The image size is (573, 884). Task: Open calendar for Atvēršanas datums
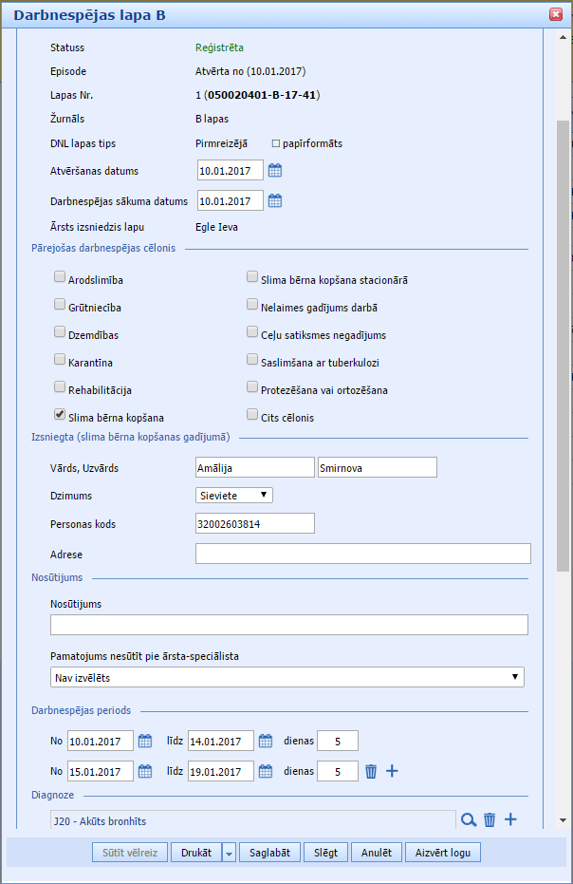275,171
